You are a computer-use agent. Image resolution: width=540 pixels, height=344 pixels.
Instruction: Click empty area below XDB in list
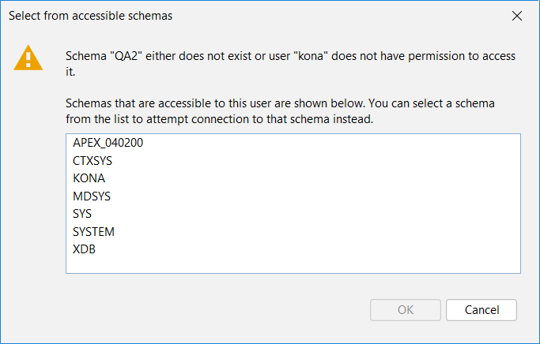tap(293, 265)
